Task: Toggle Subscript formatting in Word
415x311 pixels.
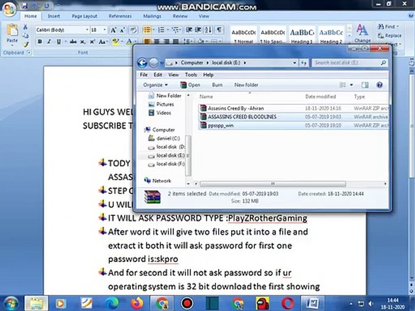Action: pos(83,41)
